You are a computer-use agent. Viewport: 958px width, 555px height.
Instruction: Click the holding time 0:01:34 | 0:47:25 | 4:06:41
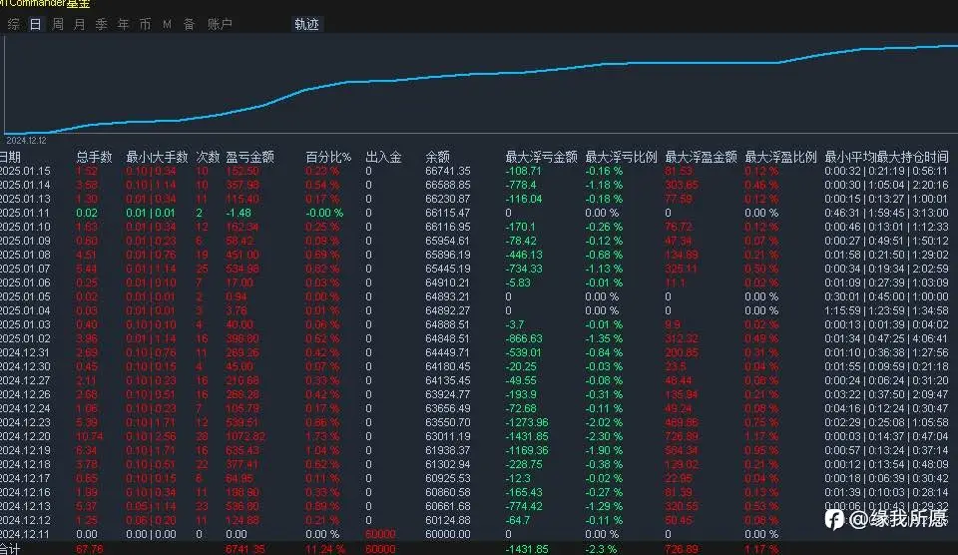coord(886,338)
